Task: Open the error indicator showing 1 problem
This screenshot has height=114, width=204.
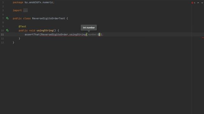Action: pyautogui.click(x=193, y=3)
